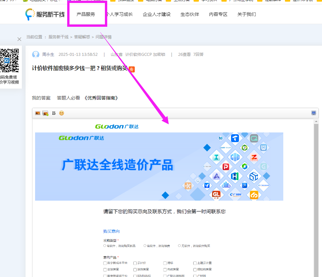Check the 云计价 checkbox

[x=135, y=263]
